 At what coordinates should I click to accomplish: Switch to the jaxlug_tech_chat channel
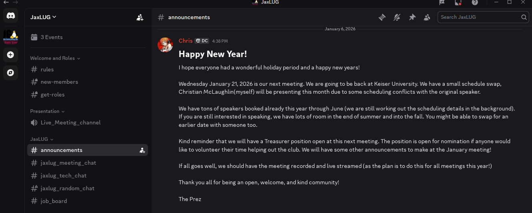(x=63, y=176)
